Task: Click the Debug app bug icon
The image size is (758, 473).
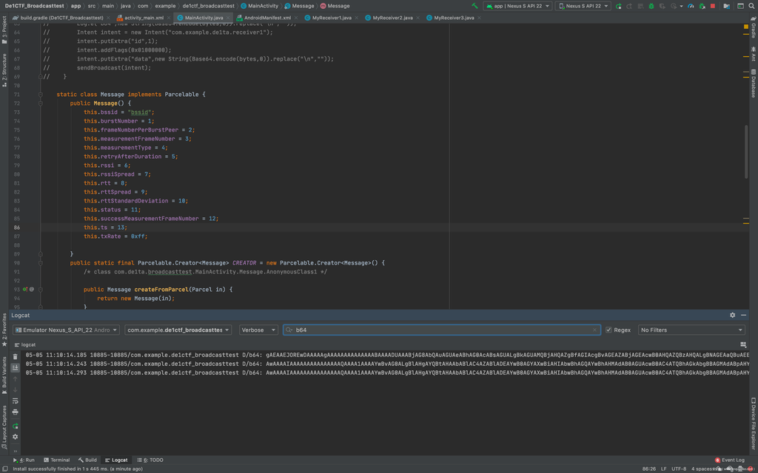Action: (x=651, y=6)
